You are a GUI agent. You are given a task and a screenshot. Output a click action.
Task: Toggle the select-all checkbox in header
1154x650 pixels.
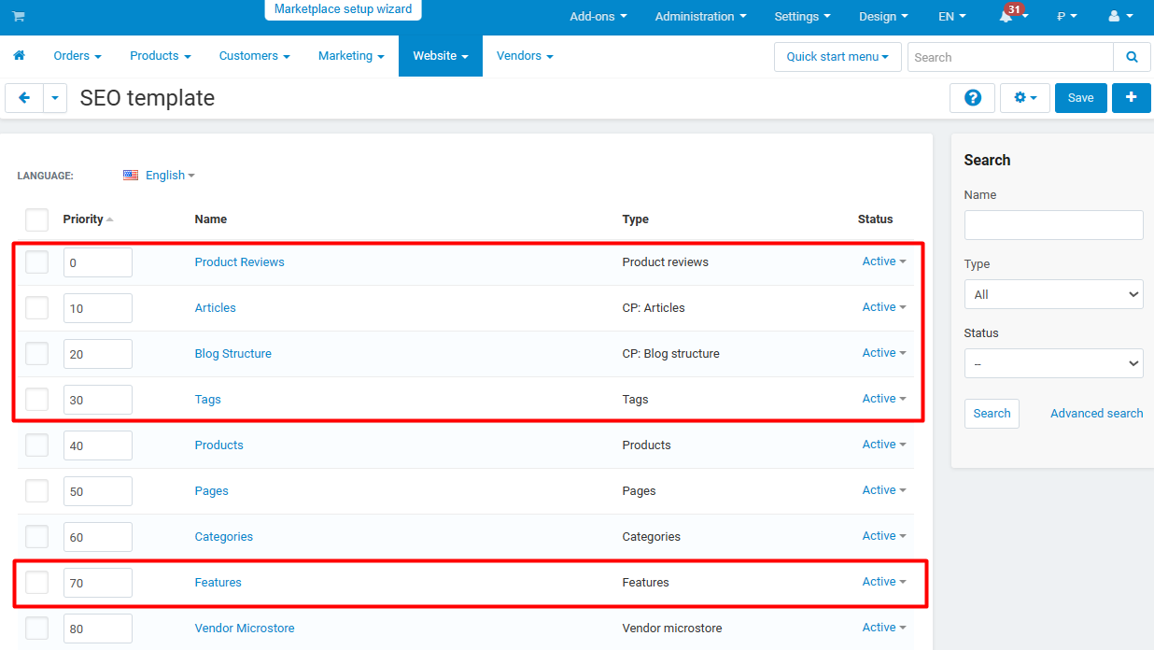click(x=37, y=219)
